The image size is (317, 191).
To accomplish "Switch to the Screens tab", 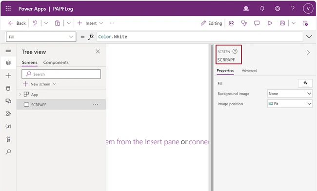I will click(x=30, y=62).
